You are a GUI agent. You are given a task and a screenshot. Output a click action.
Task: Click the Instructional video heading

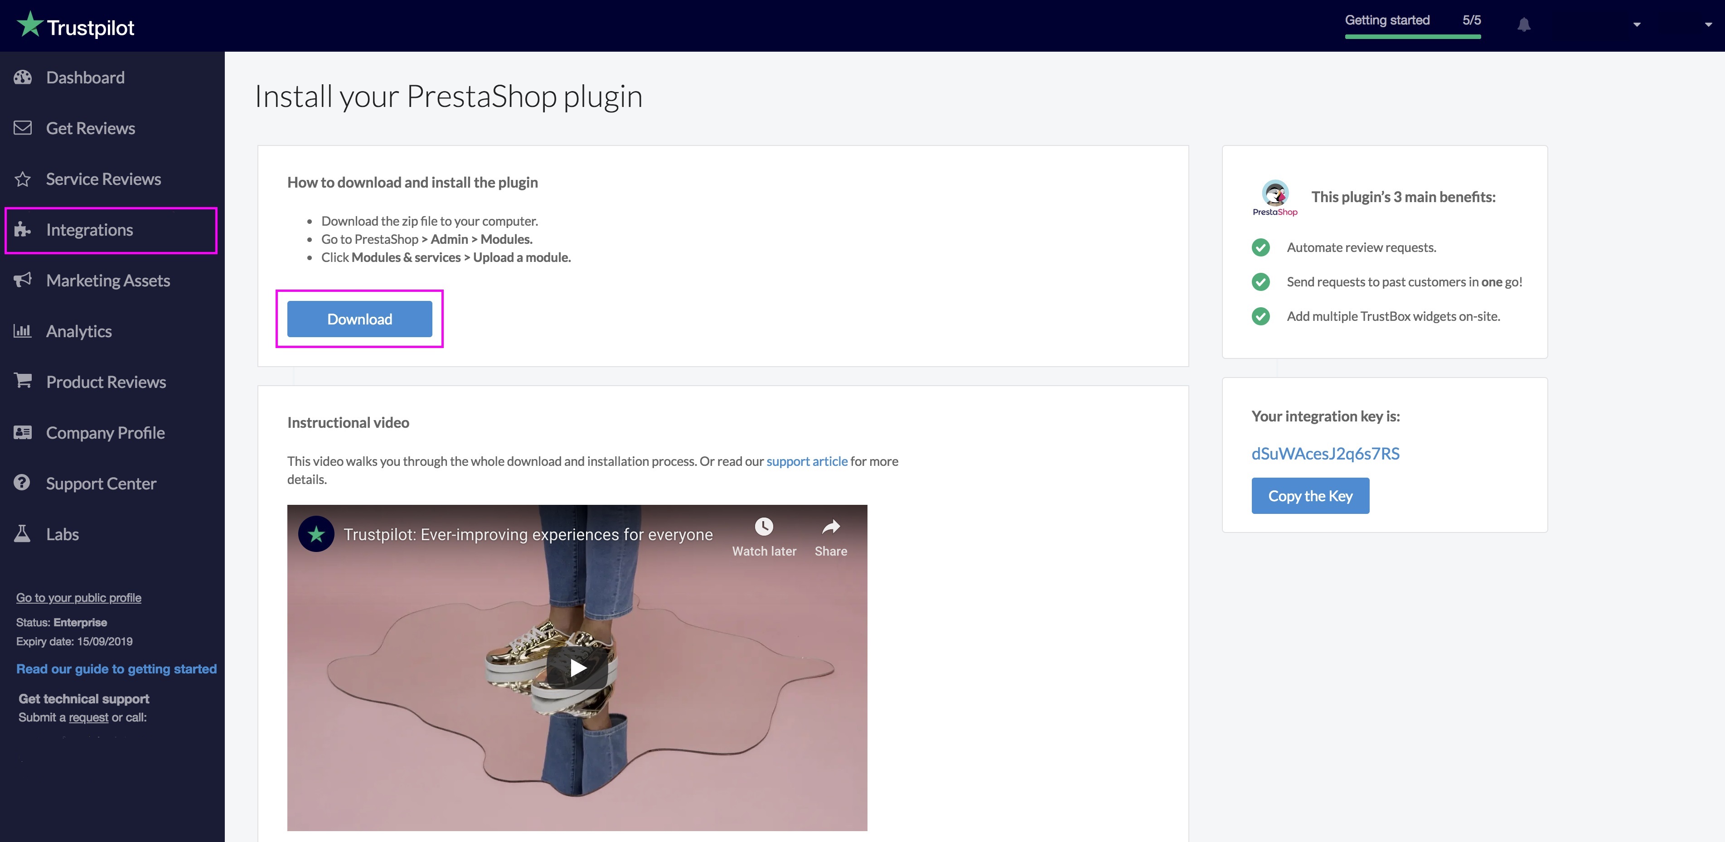(x=348, y=422)
